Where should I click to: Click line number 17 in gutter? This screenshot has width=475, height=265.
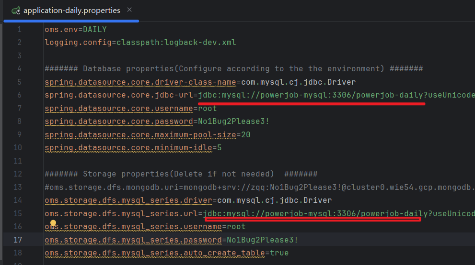pyautogui.click(x=18, y=240)
